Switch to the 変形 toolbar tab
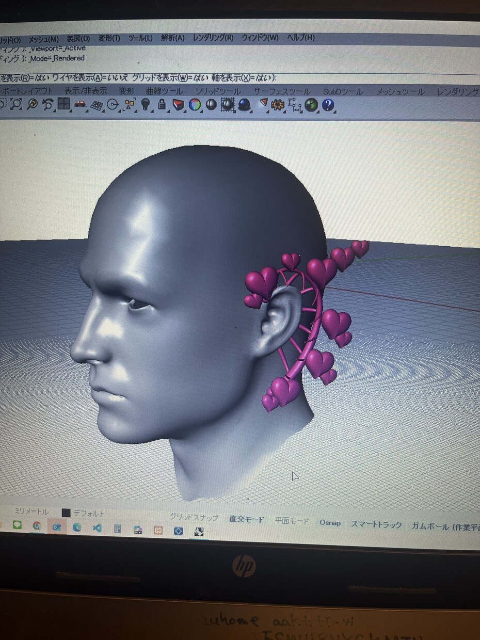Screen dimensions: 480x640 point(126,91)
